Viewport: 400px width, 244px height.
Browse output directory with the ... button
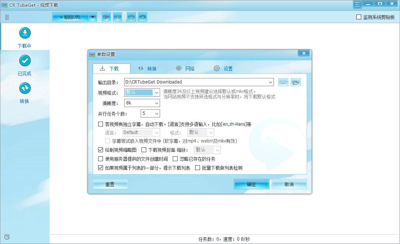coord(283,82)
